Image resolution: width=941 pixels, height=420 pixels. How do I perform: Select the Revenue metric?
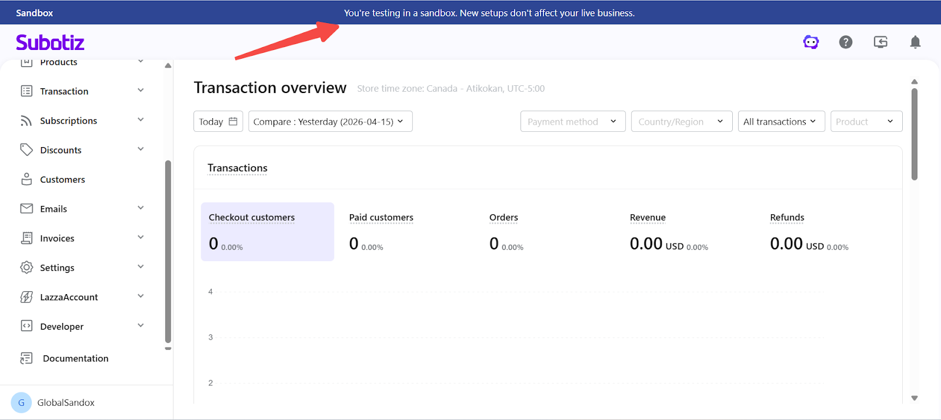coord(648,218)
